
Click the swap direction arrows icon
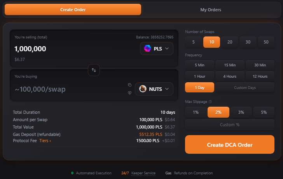point(94,70)
